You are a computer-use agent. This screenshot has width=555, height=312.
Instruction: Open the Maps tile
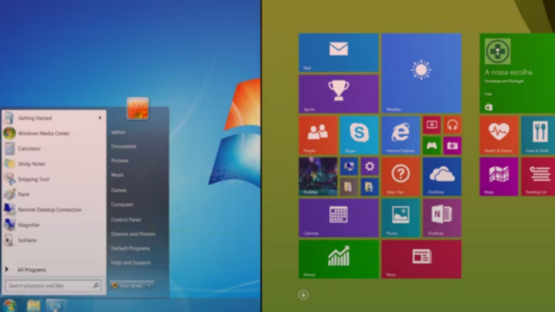499,177
